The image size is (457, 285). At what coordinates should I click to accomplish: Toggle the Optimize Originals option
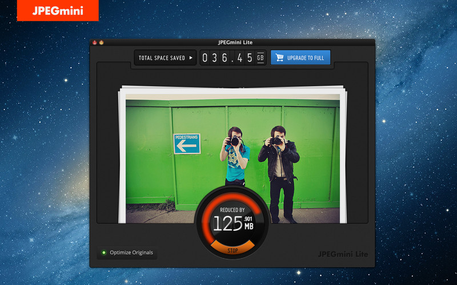point(127,253)
